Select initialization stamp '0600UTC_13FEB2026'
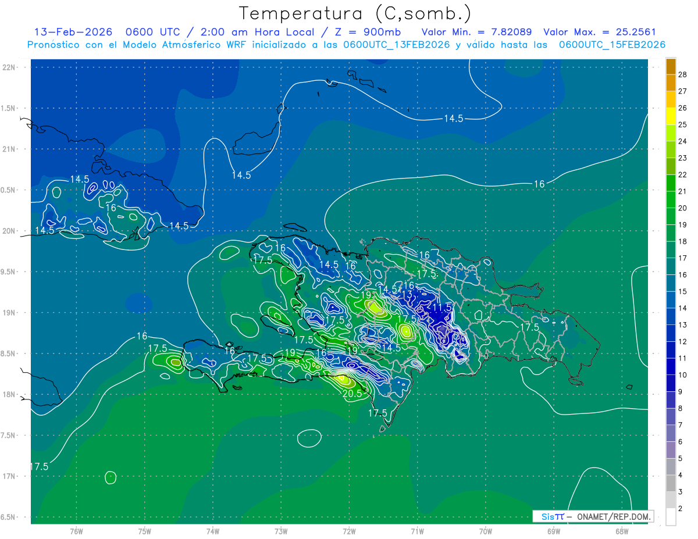This screenshot has height=539, width=698. click(397, 45)
